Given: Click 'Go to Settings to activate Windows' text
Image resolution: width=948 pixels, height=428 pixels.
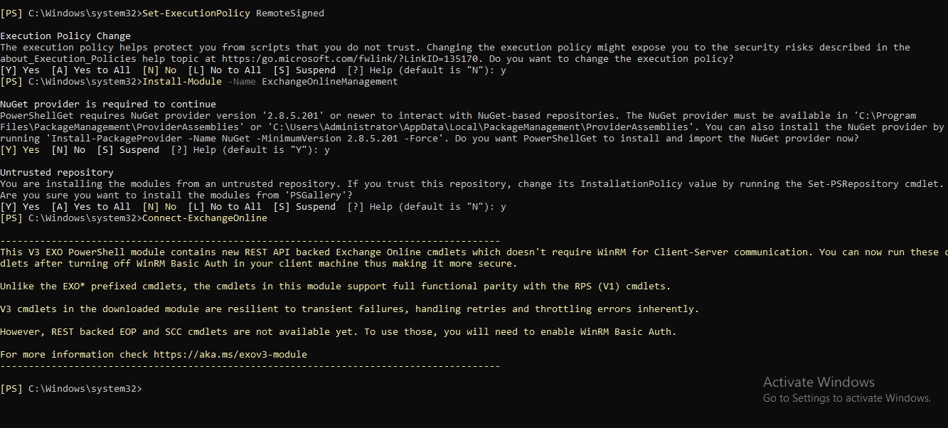Looking at the screenshot, I should pos(846,398).
